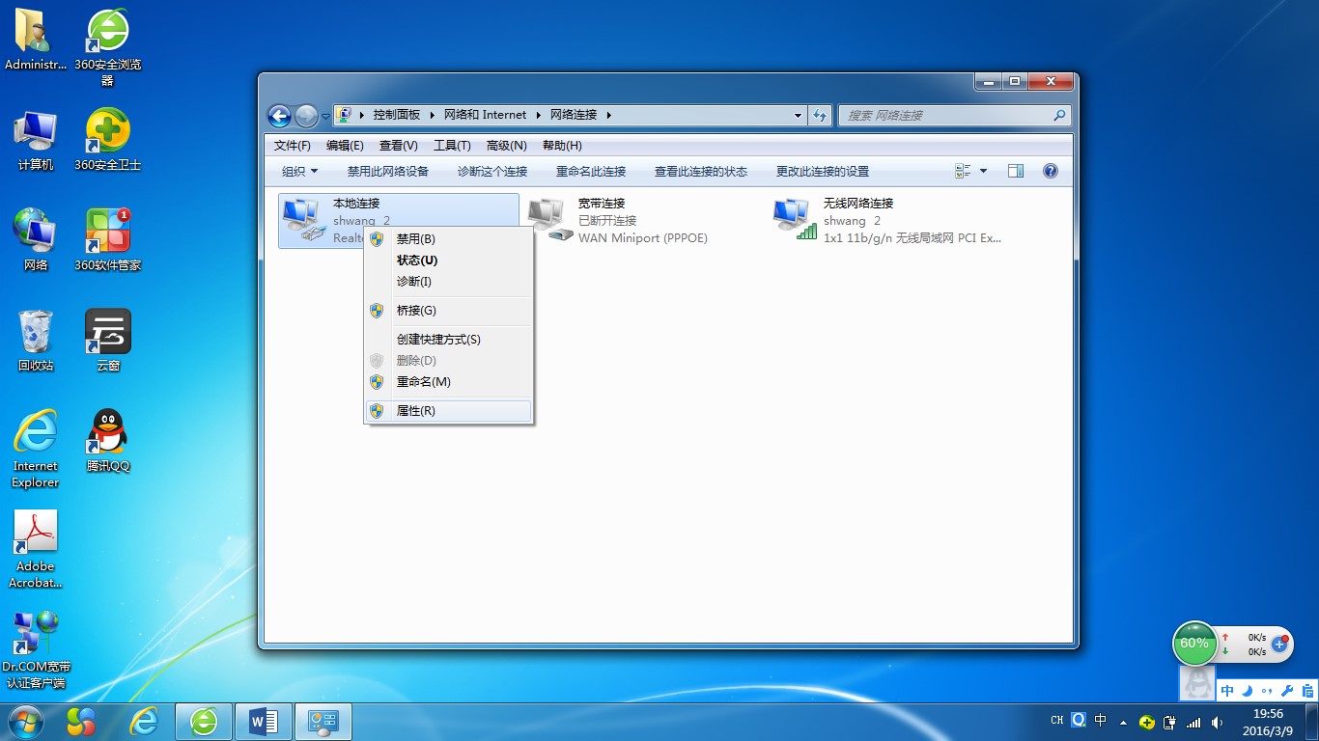
Task: Open Tencent QQ desktop shortcut
Action: [x=107, y=441]
